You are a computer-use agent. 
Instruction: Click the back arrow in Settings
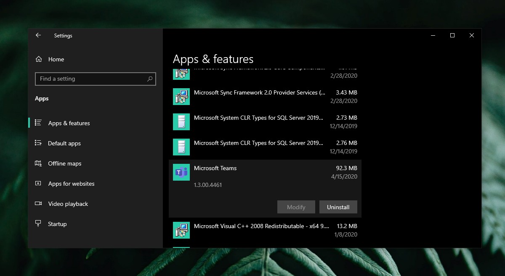(x=38, y=36)
